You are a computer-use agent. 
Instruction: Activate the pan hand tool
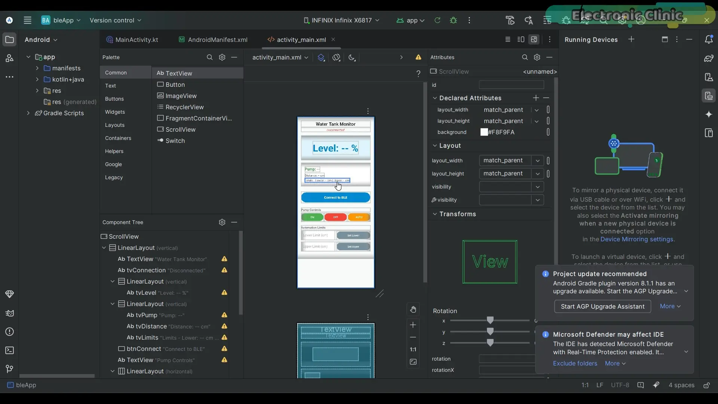[x=413, y=310]
